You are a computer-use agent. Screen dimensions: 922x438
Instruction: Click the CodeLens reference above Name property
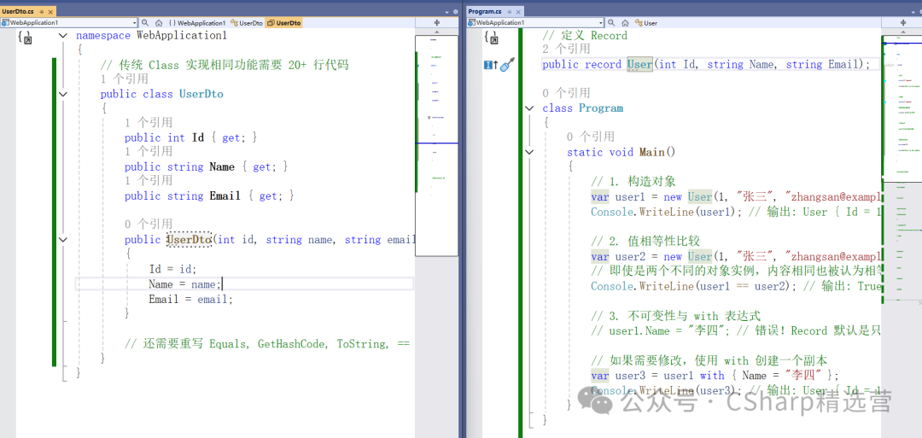(149, 152)
